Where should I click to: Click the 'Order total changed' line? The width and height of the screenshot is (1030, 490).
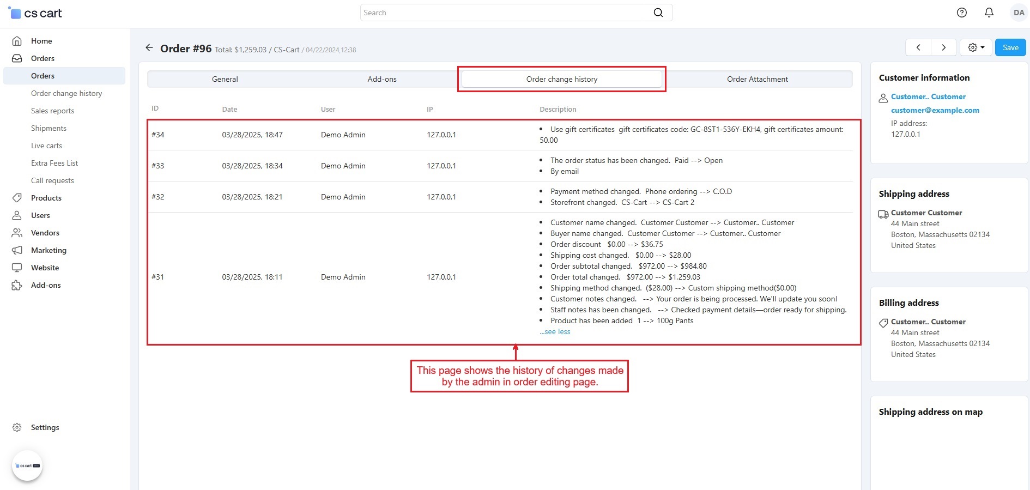[625, 277]
